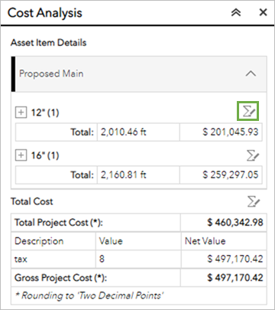This screenshot has height=310, width=275.
Task: Click the 16" (1) group label
Action: [x=45, y=155]
